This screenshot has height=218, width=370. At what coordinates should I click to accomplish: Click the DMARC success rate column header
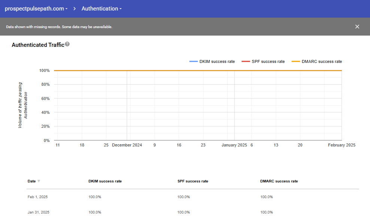pos(279,181)
